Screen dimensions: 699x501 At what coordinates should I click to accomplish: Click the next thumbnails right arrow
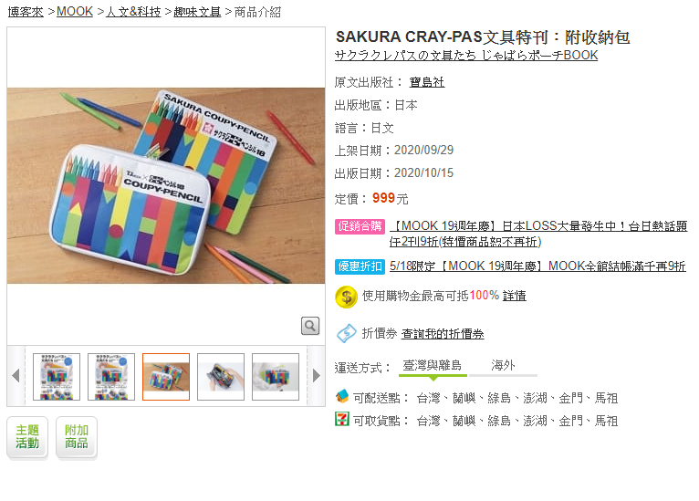[x=317, y=376]
